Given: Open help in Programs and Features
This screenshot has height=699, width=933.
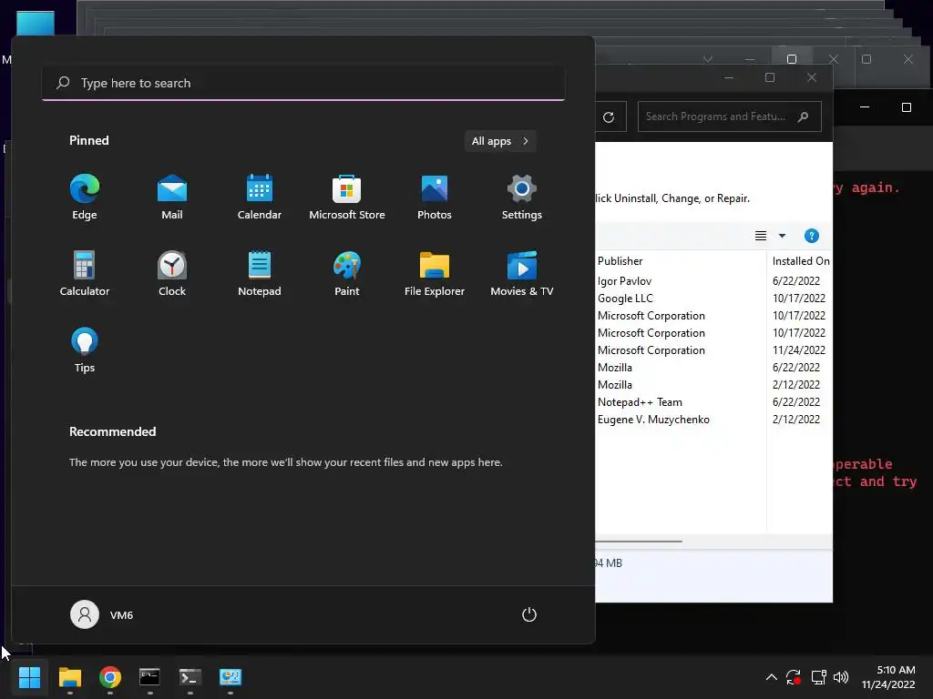Looking at the screenshot, I should click(x=811, y=236).
